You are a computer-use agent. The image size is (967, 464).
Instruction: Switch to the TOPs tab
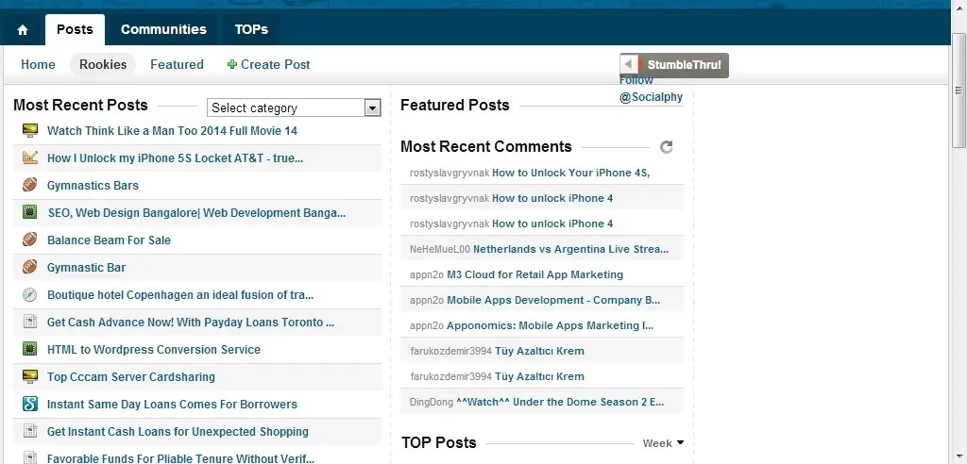251,29
